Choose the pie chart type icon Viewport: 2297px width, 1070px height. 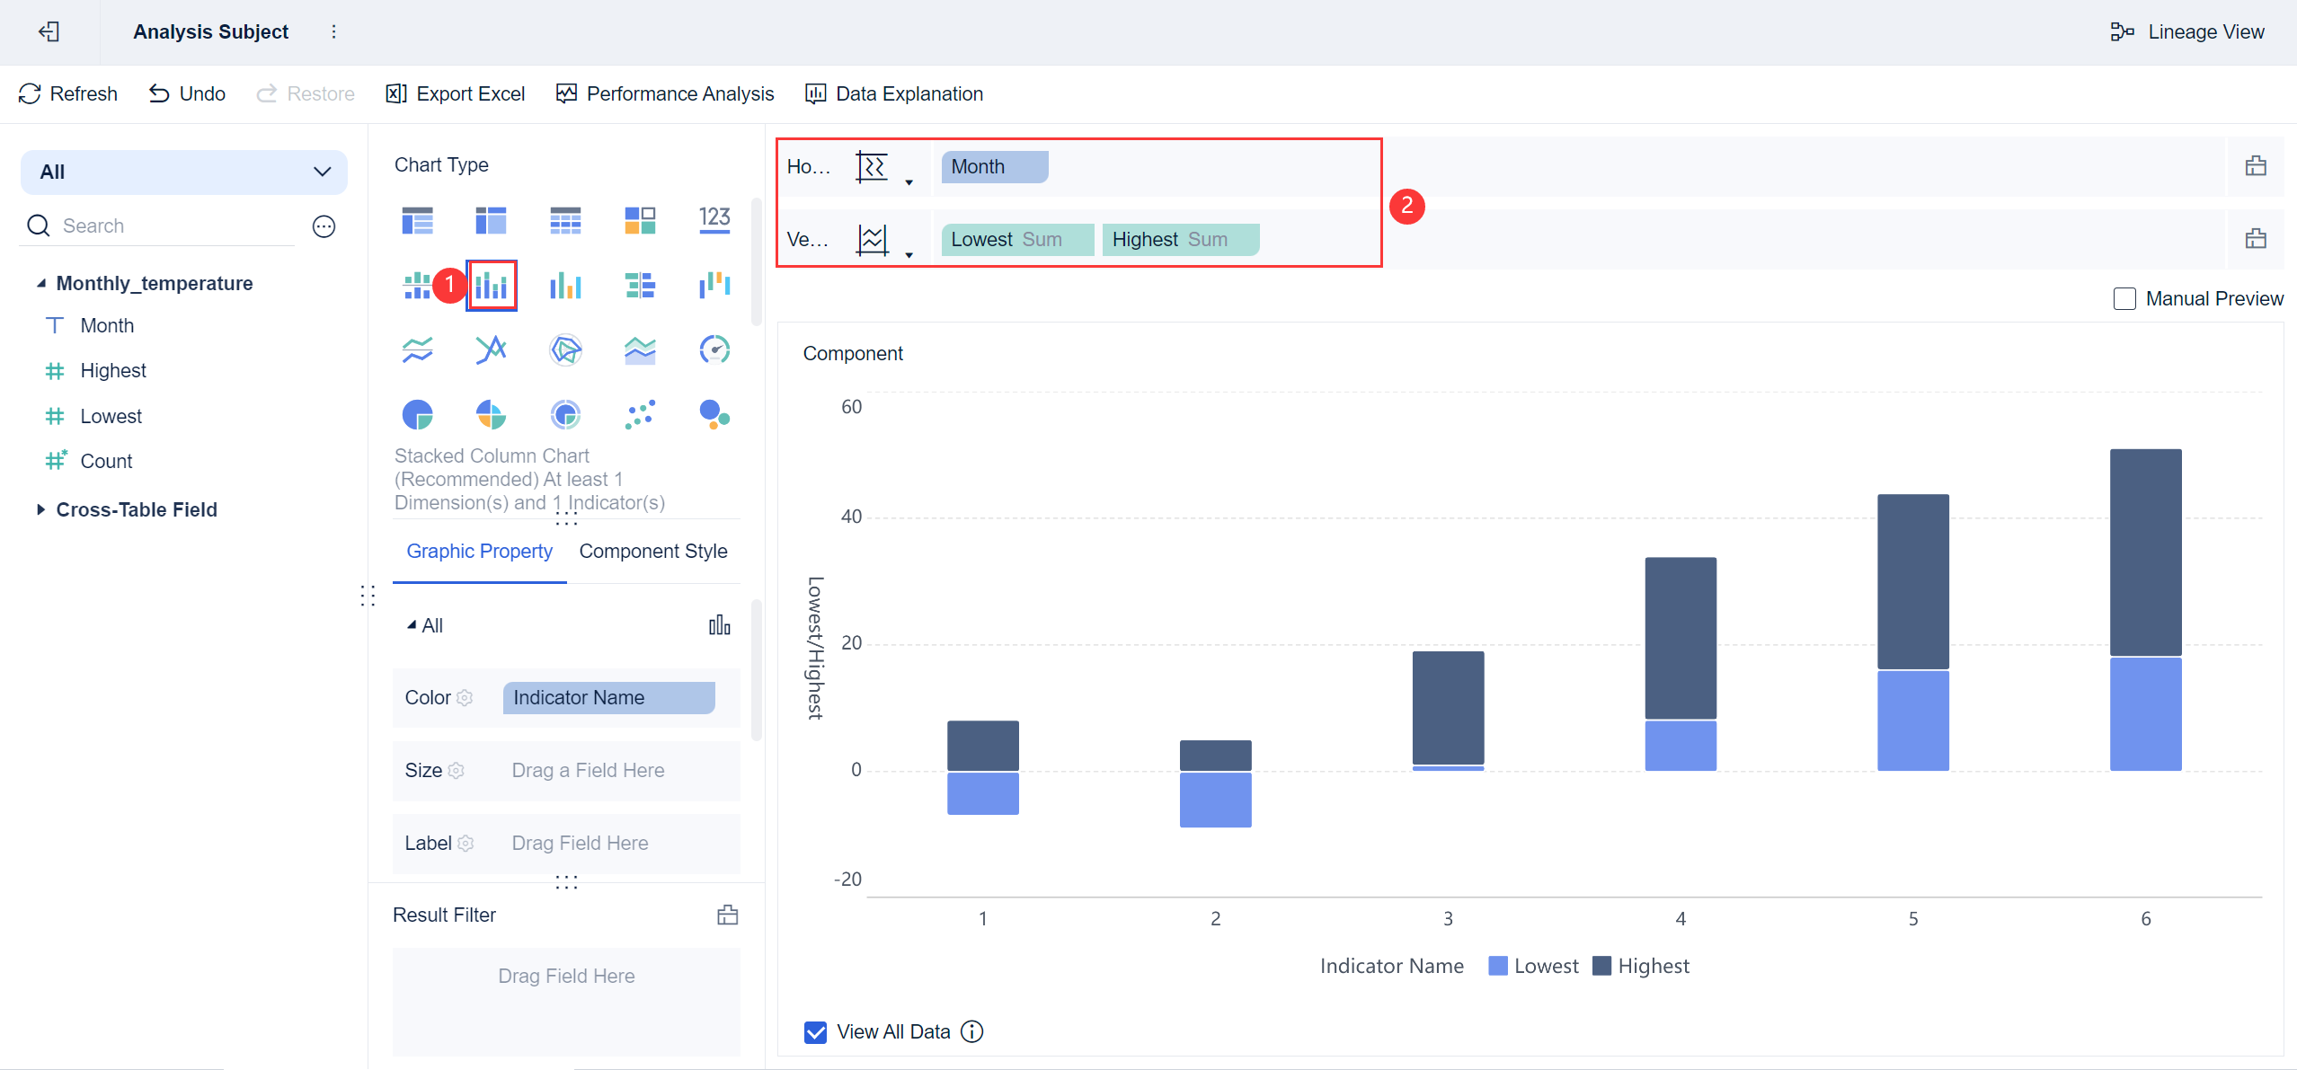coord(417,414)
